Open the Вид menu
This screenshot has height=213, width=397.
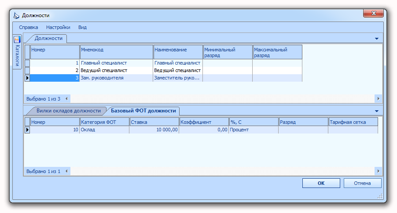pos(82,27)
